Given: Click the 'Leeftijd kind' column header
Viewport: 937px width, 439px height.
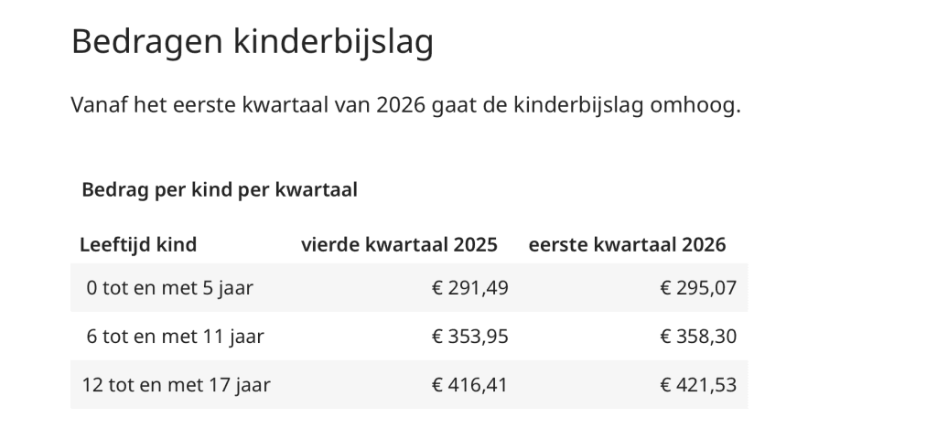Looking at the screenshot, I should pos(138,244).
